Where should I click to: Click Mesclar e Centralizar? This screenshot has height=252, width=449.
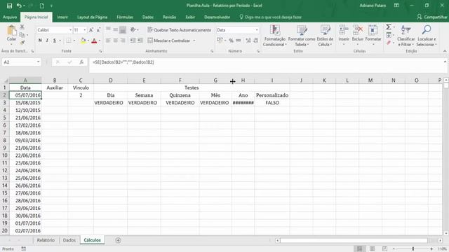[x=169, y=41]
